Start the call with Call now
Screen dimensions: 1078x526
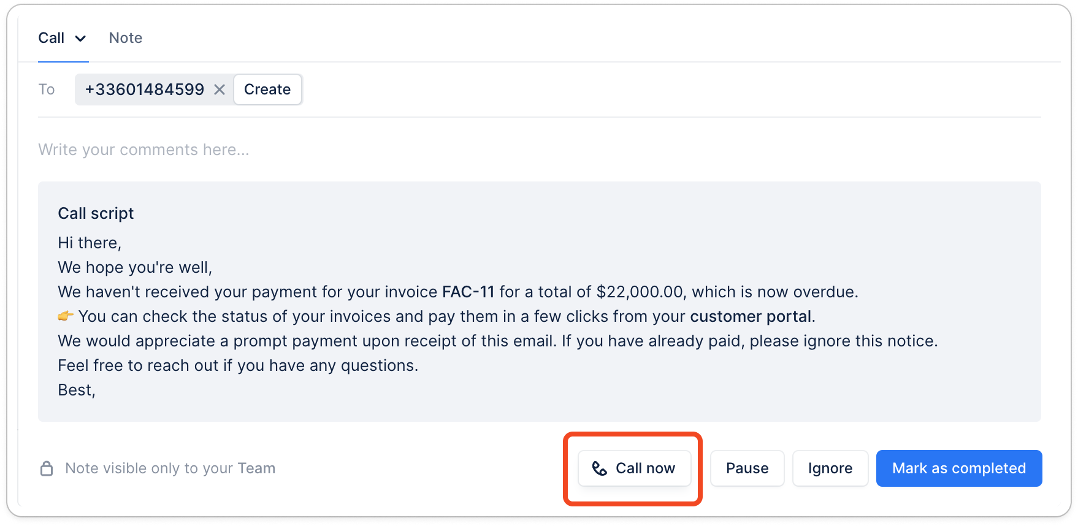tap(635, 468)
